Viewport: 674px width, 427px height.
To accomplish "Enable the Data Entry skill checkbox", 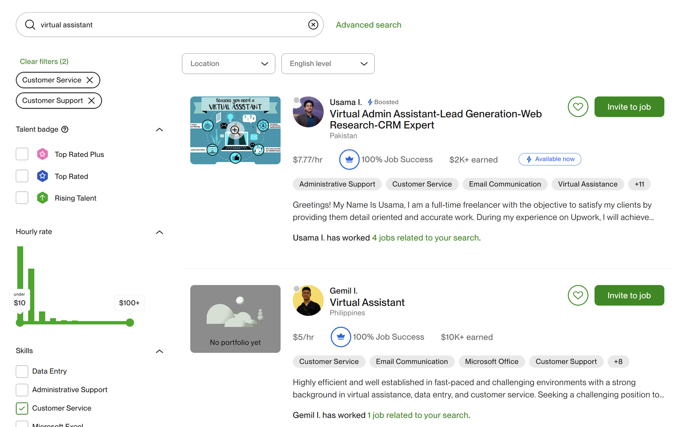I will click(22, 371).
